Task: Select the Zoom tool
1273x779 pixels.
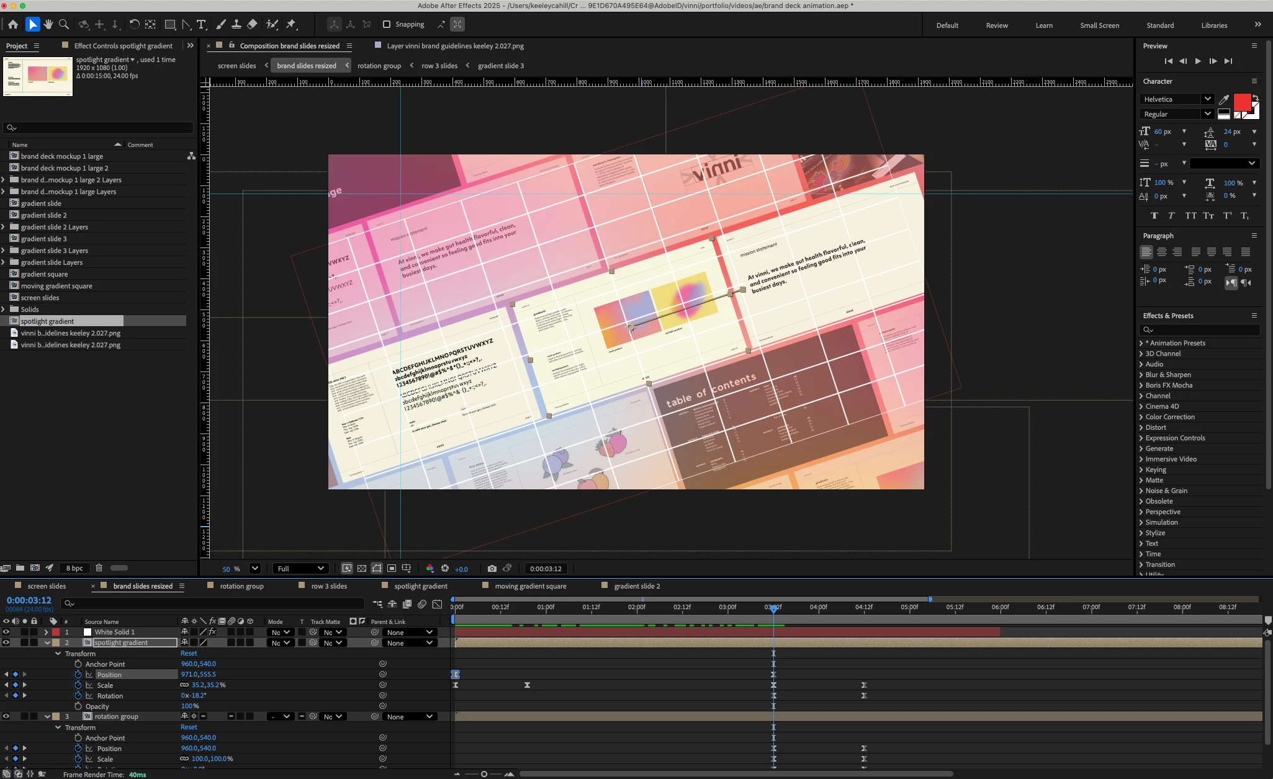Action: [63, 24]
